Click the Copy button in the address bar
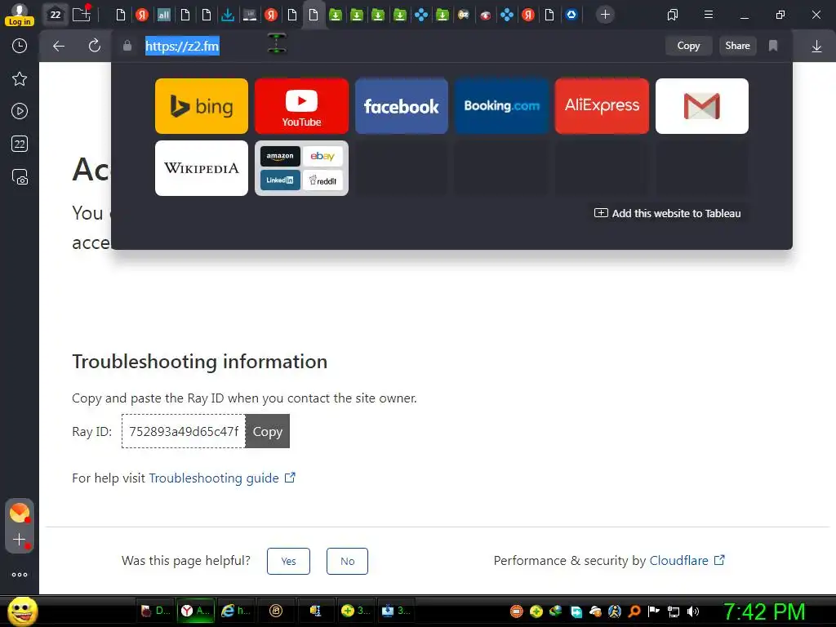This screenshot has width=836, height=627. click(x=688, y=46)
